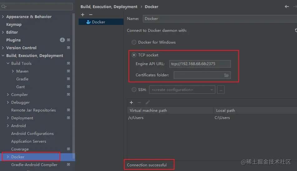Viewport: 297px width, 171px height.
Task: Click the Connection successful status text
Action: pos(147,165)
